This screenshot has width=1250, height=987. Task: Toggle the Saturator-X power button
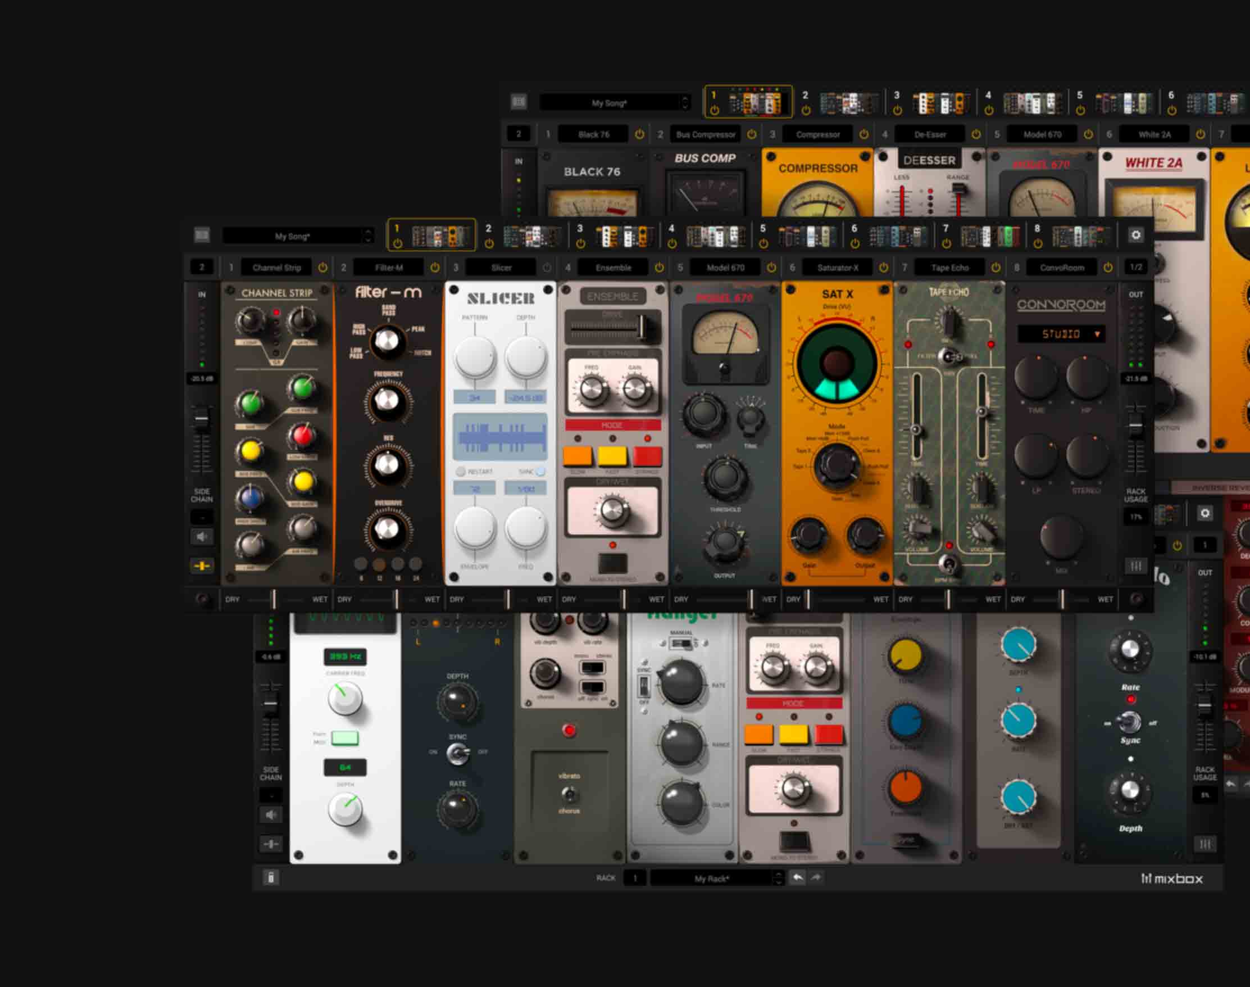coord(883,268)
